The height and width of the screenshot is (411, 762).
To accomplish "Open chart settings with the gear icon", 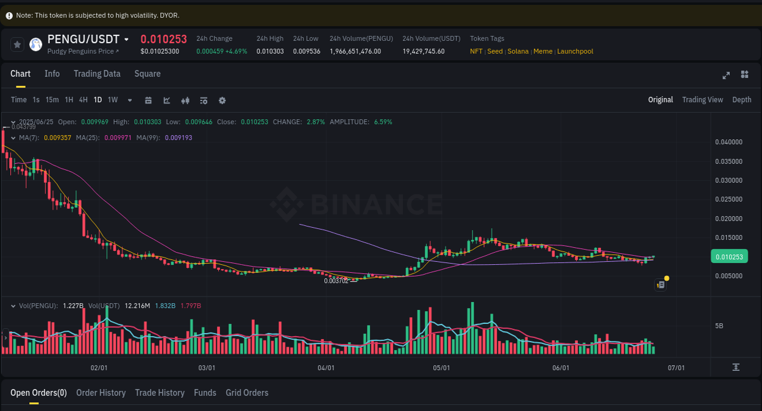I will pyautogui.click(x=222, y=100).
